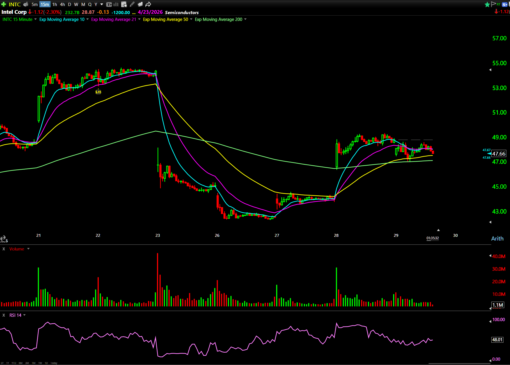Click the 4/23/2026 earnings date
The height and width of the screenshot is (365, 510).
[x=150, y=12]
